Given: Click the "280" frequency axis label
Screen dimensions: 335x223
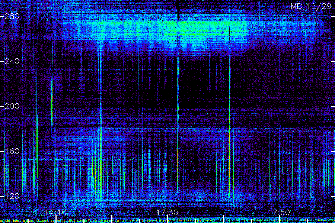Looking at the screenshot, I should tap(12, 16).
